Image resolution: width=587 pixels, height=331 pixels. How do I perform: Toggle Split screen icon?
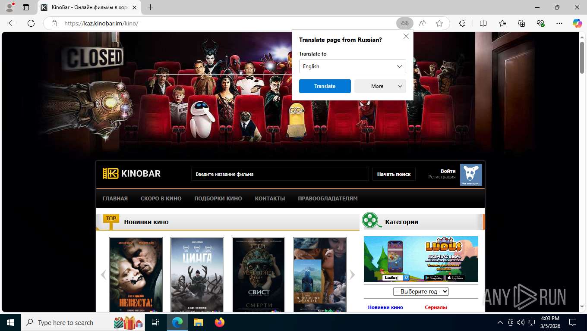tap(483, 23)
